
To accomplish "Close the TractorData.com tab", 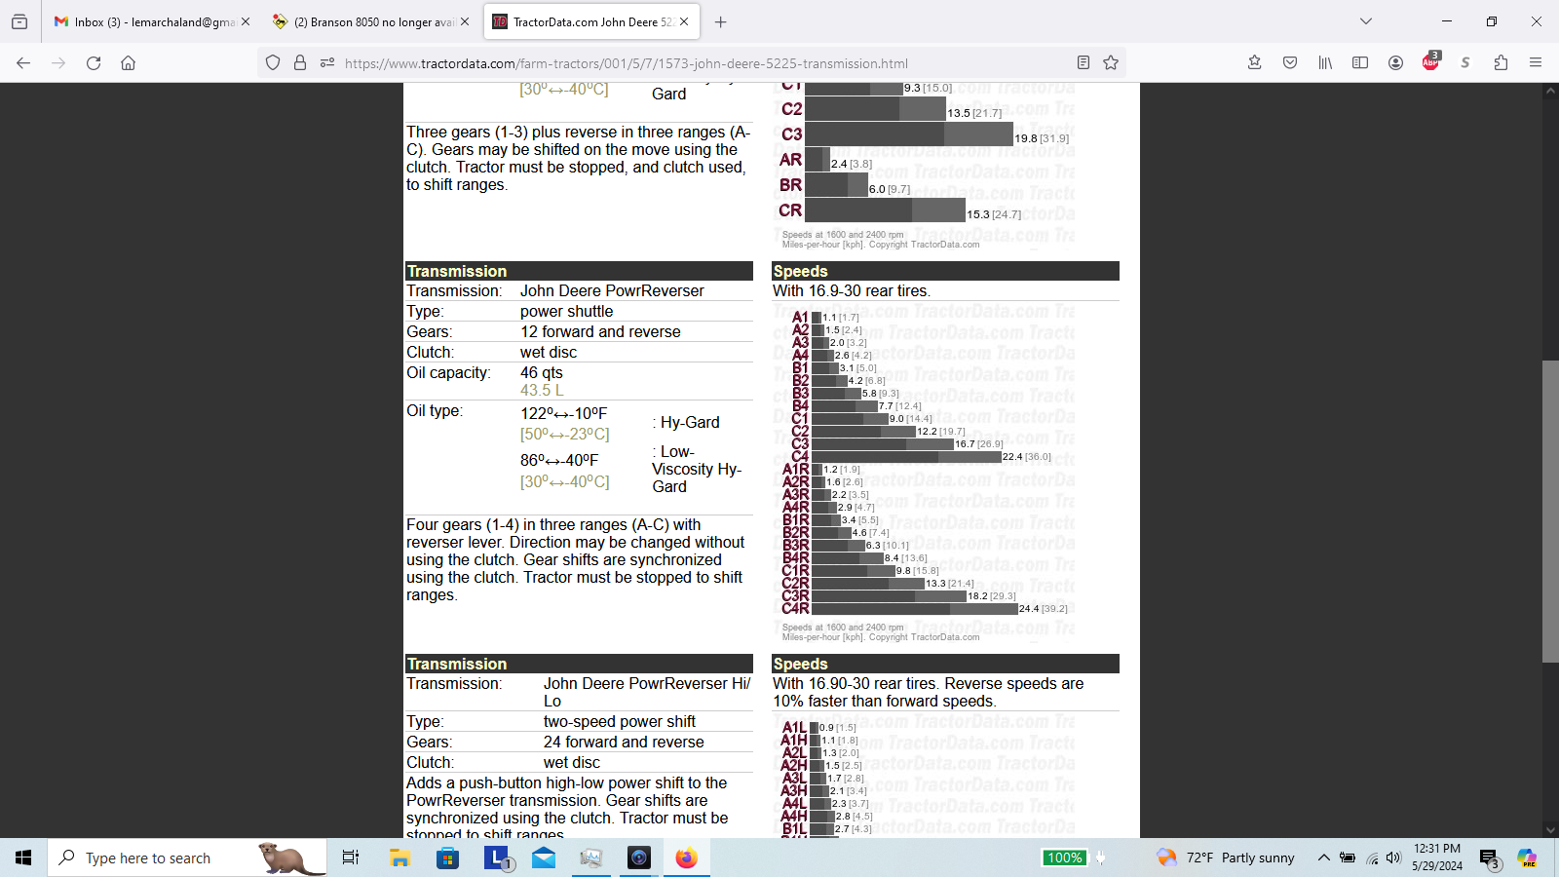I will pos(684,21).
